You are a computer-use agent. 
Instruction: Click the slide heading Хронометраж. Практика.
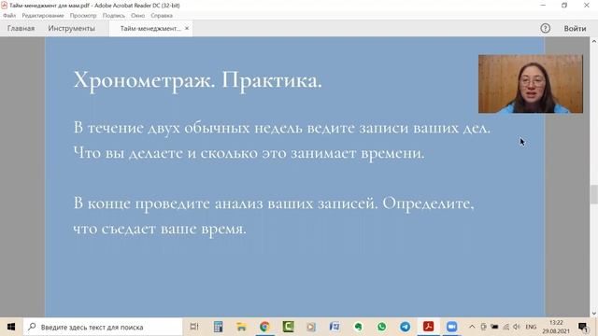click(197, 81)
